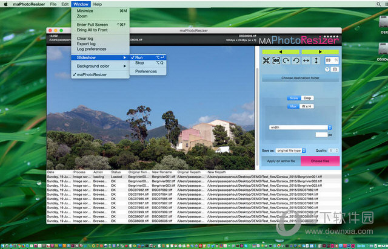388x249 pixels.
Task: Open the Edit menu
Action: coord(65,4)
